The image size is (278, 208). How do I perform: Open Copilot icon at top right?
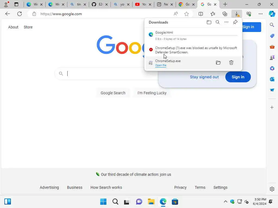pyautogui.click(x=272, y=14)
